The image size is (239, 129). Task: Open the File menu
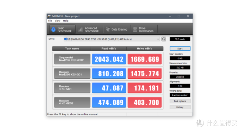[50, 21]
